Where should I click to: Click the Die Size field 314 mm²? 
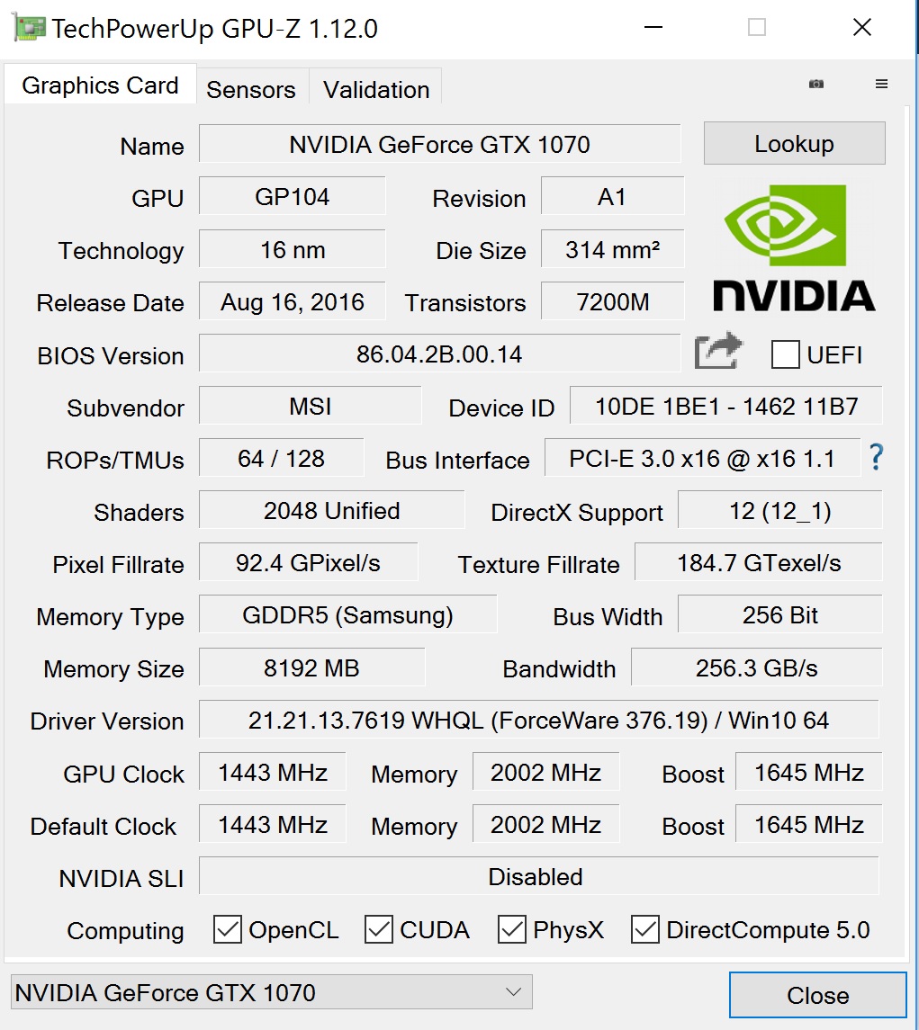612,249
